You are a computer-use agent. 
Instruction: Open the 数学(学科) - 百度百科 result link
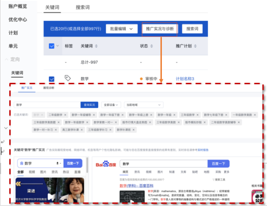pyautogui.click(x=137, y=186)
